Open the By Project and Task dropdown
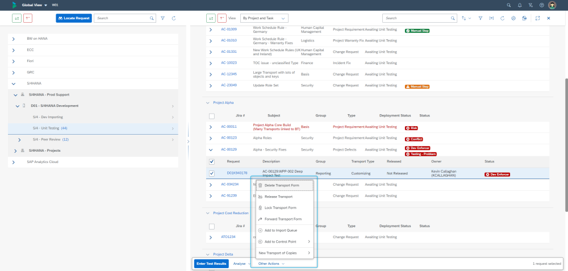 pyautogui.click(x=264, y=18)
